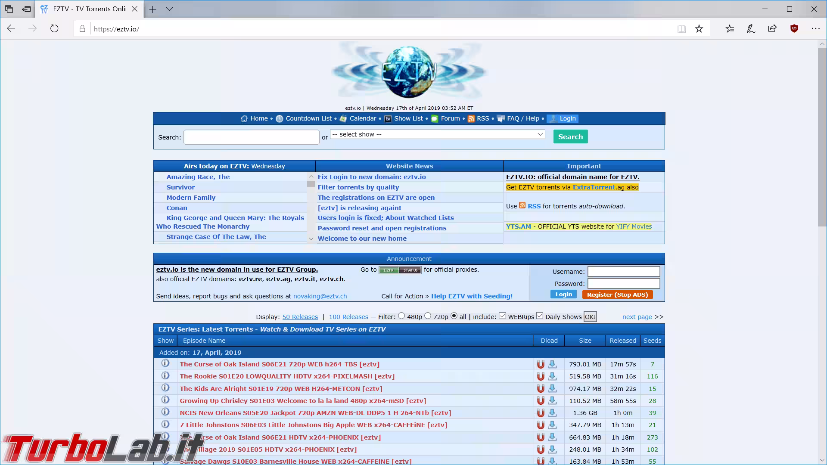Open the Survivor show link

[x=180, y=187]
